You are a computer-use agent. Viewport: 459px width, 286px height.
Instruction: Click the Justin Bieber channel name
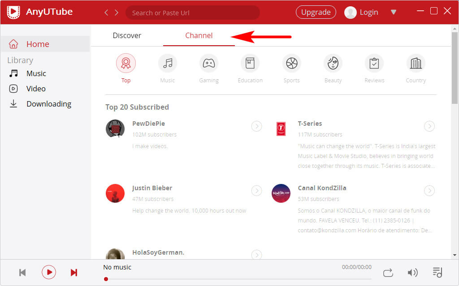[152, 188]
